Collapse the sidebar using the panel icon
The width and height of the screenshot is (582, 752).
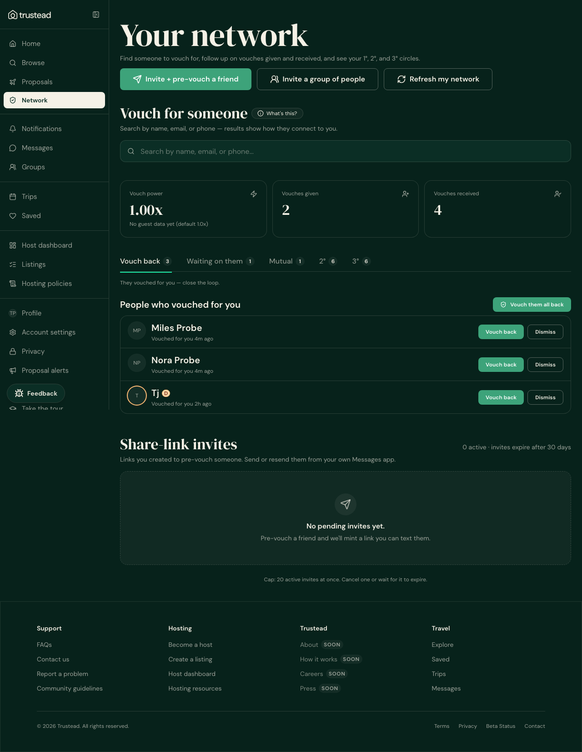click(x=96, y=15)
